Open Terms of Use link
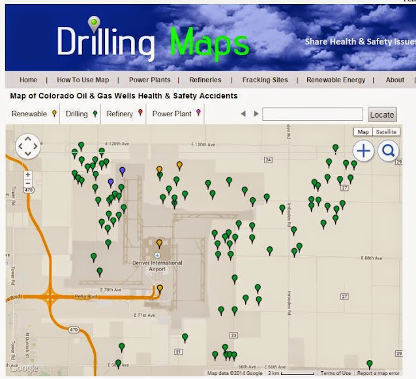 point(335,373)
